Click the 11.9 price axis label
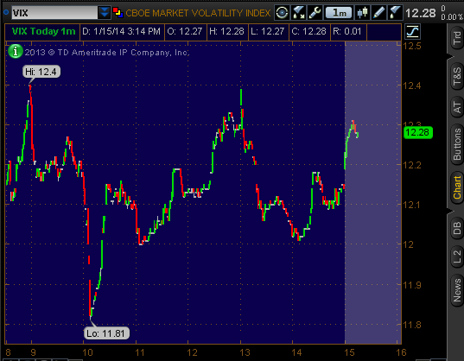 412,285
